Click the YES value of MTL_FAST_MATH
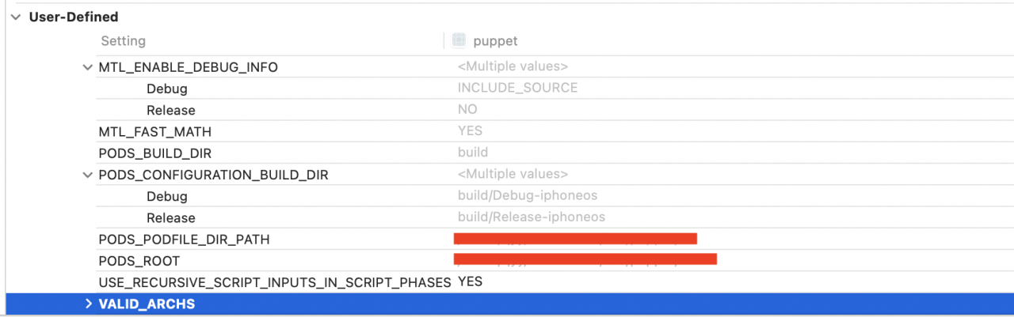1014x317 pixels. [x=470, y=131]
